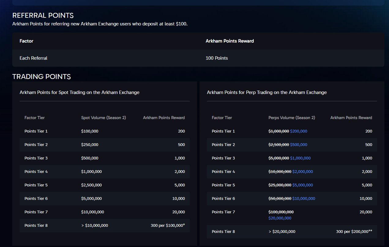This screenshot has width=389, height=247.
Task: Click the blue $500,000 perps volume
Action: [x=298, y=144]
